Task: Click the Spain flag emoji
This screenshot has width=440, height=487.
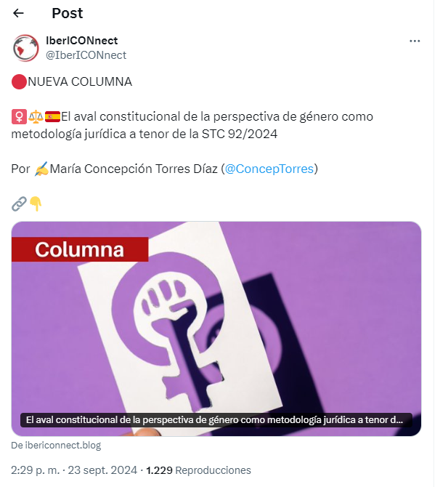Action: click(52, 117)
